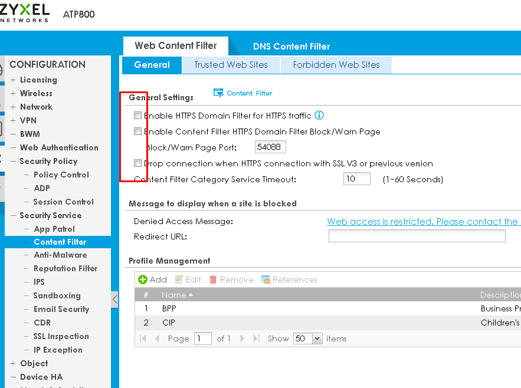Click the Description column header
521x388 pixels.
[500, 295]
